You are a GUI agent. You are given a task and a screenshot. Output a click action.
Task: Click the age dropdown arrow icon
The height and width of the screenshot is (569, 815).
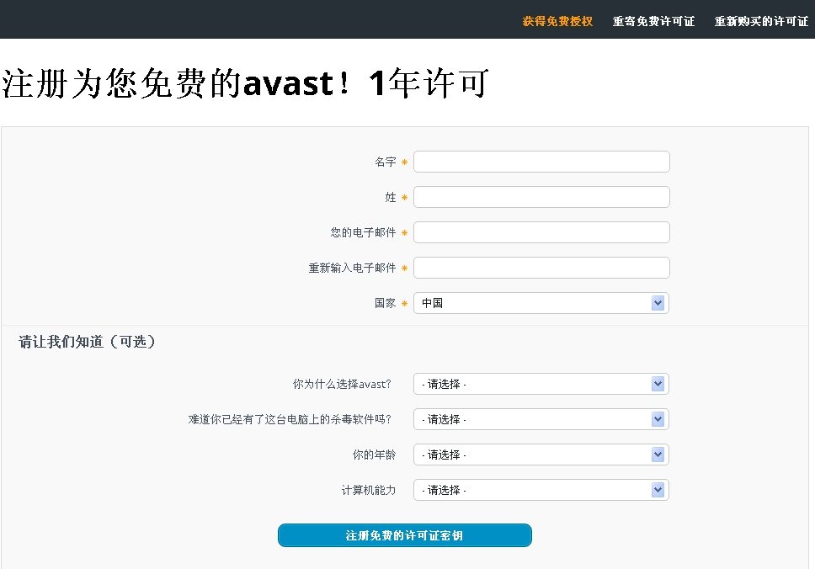click(x=658, y=454)
